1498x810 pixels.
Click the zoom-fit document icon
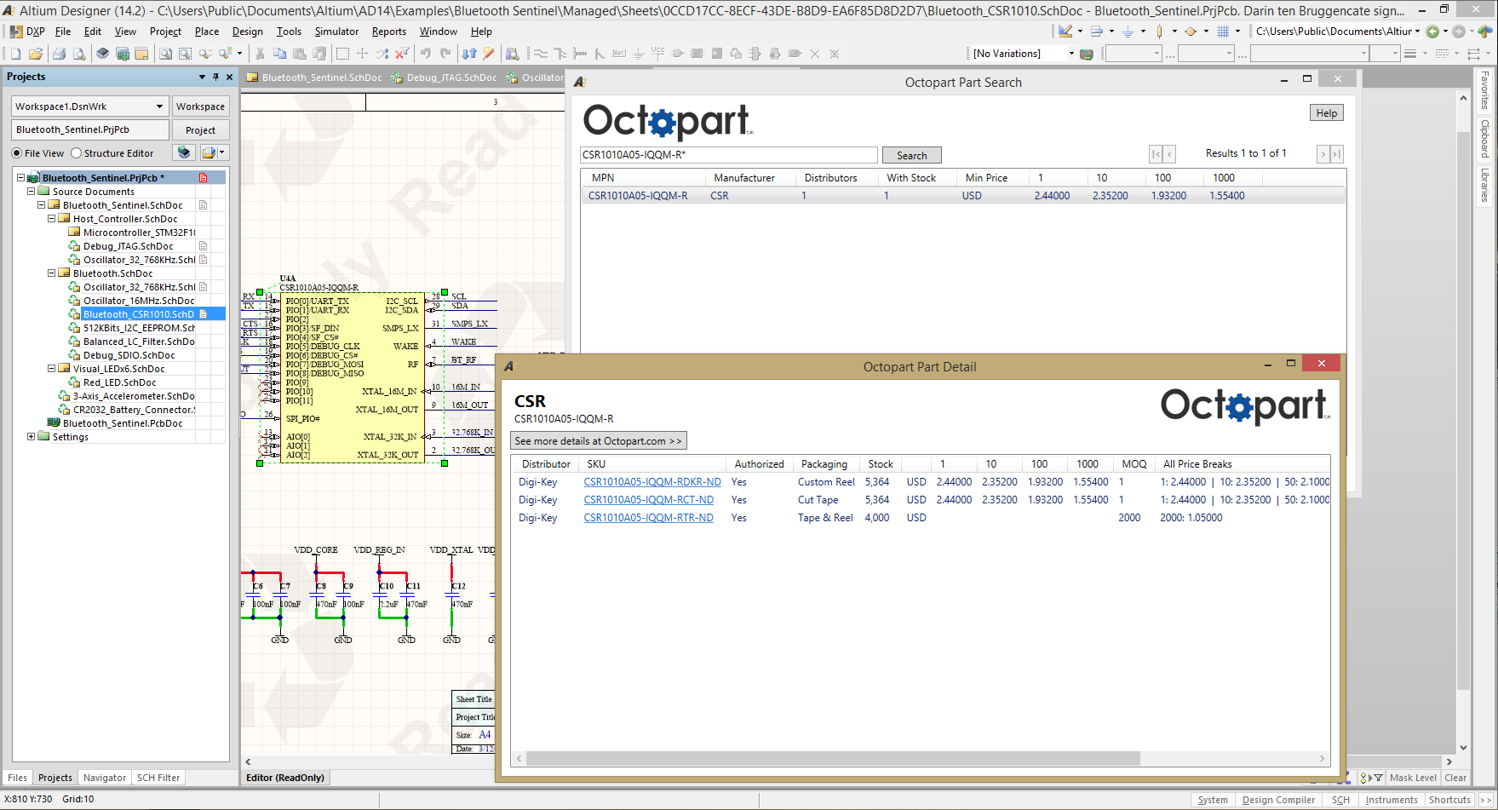165,54
